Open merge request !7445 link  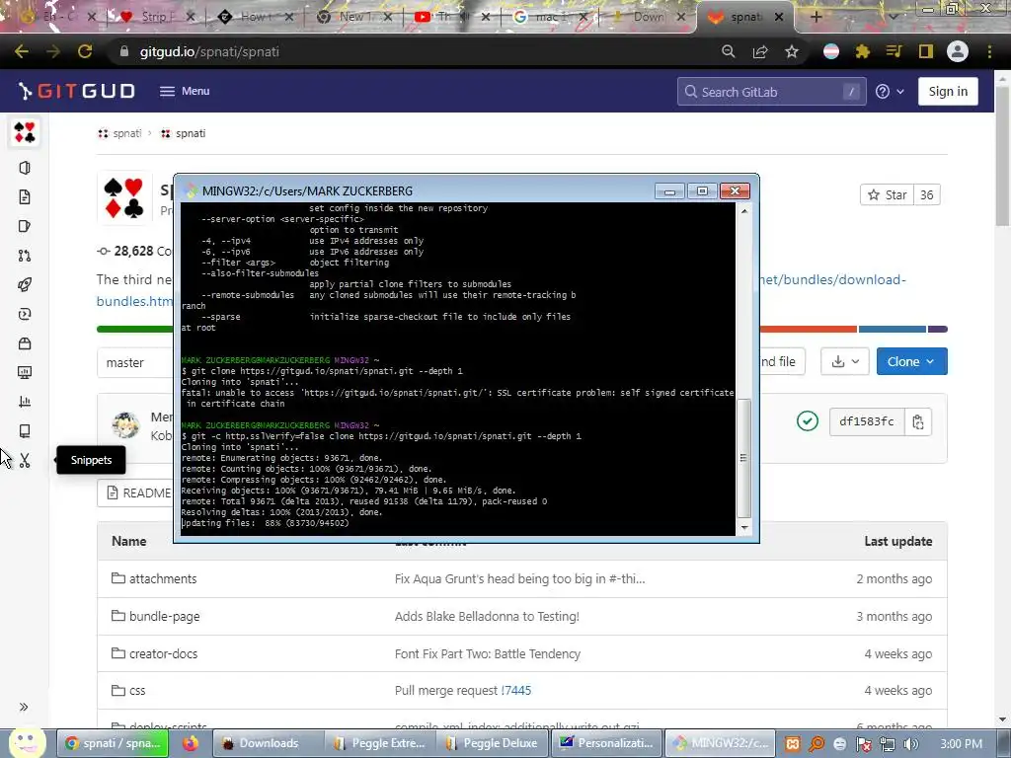515,690
